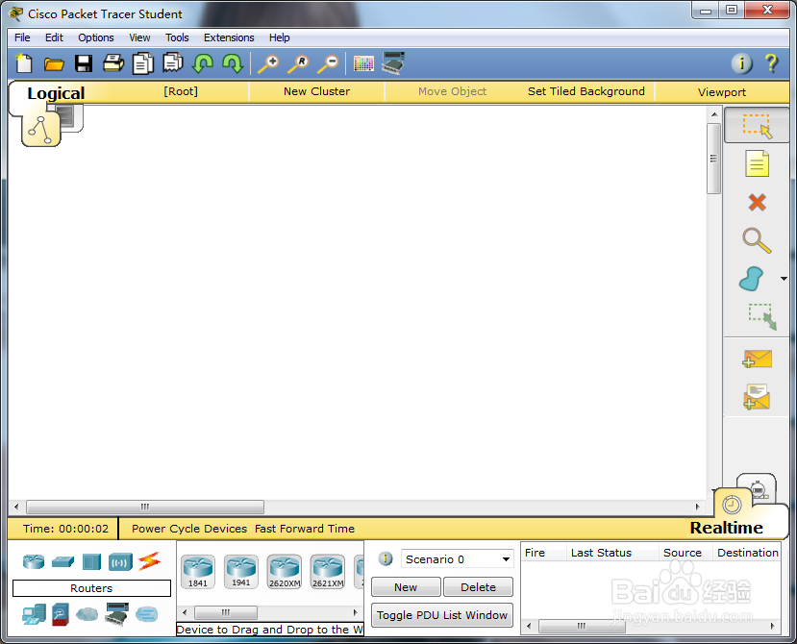The width and height of the screenshot is (797, 644).
Task: Click the scenario info i icon
Action: point(386,558)
